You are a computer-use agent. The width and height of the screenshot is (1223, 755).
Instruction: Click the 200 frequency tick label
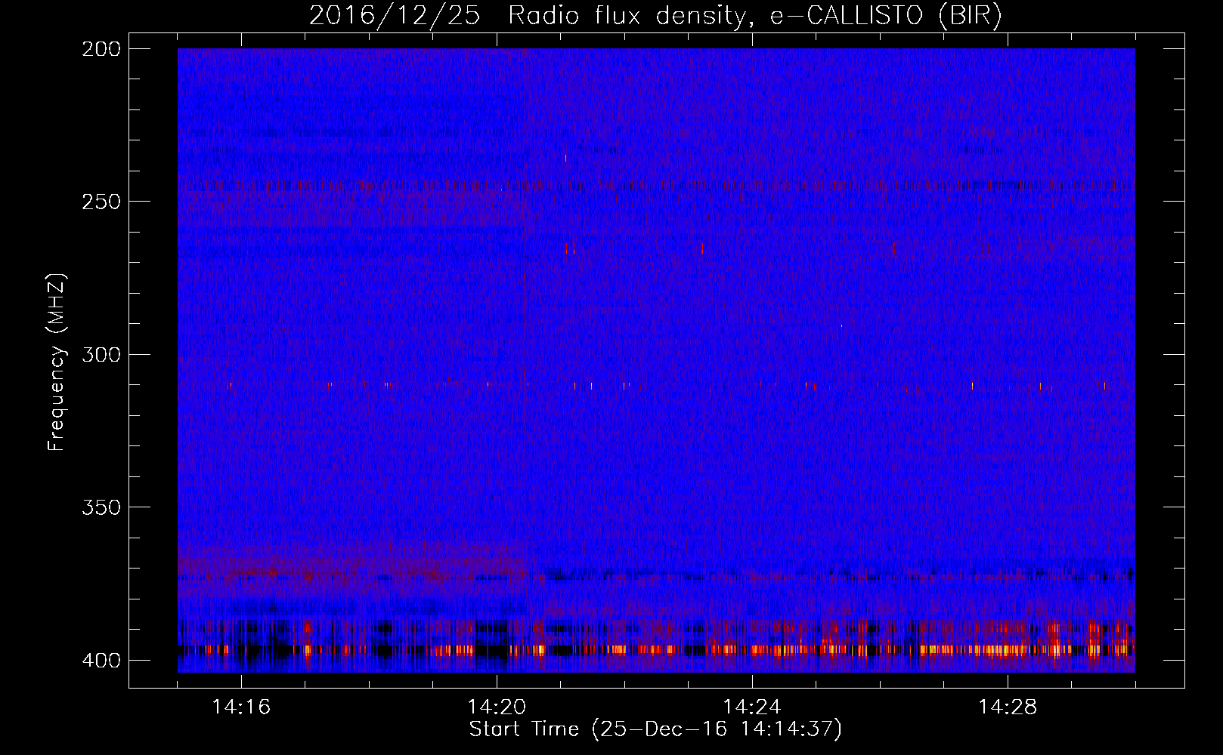tap(101, 49)
